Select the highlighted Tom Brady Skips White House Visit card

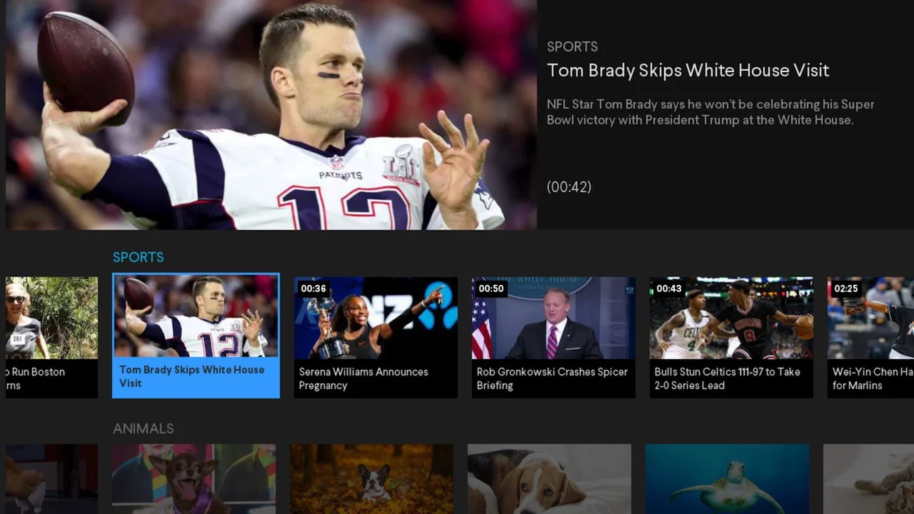point(196,336)
